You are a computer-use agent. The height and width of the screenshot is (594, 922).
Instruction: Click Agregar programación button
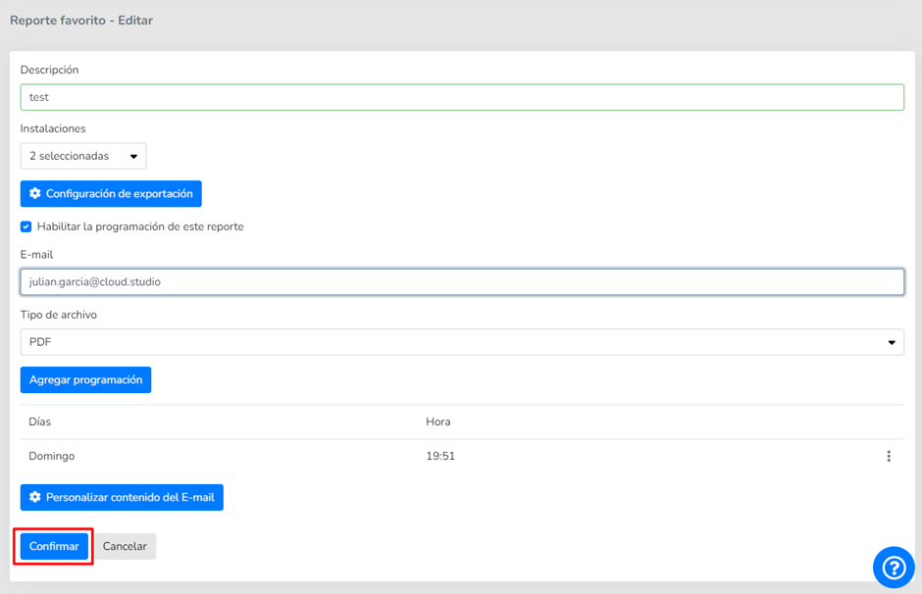pyautogui.click(x=85, y=380)
